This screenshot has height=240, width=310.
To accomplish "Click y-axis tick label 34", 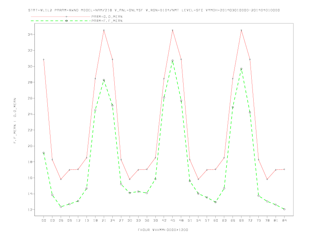I will click(30, 35).
